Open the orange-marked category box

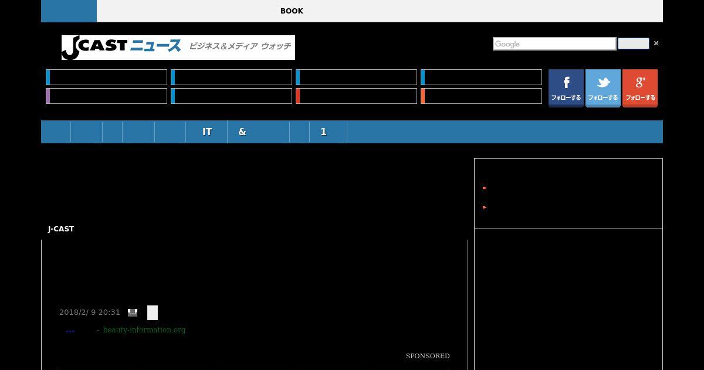[x=481, y=96]
